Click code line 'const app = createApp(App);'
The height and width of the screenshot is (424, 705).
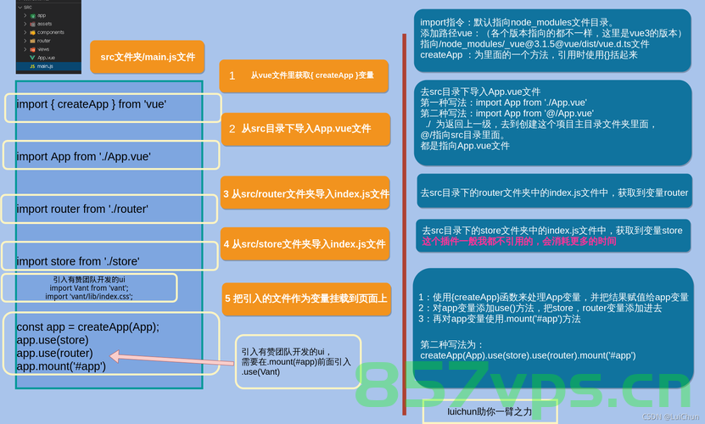[87, 326]
